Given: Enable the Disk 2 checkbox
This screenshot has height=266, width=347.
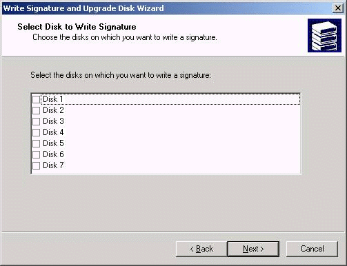Looking at the screenshot, I should [x=36, y=110].
